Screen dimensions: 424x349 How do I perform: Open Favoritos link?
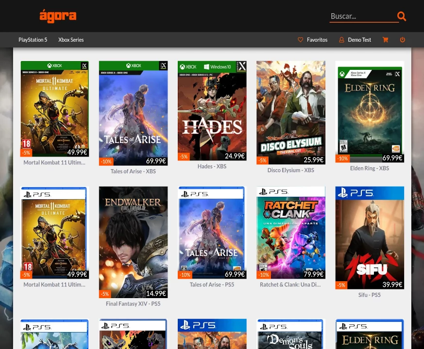[x=317, y=40]
